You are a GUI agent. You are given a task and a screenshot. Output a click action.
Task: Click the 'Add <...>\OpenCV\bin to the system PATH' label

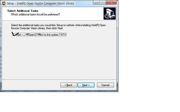(x=41, y=35)
